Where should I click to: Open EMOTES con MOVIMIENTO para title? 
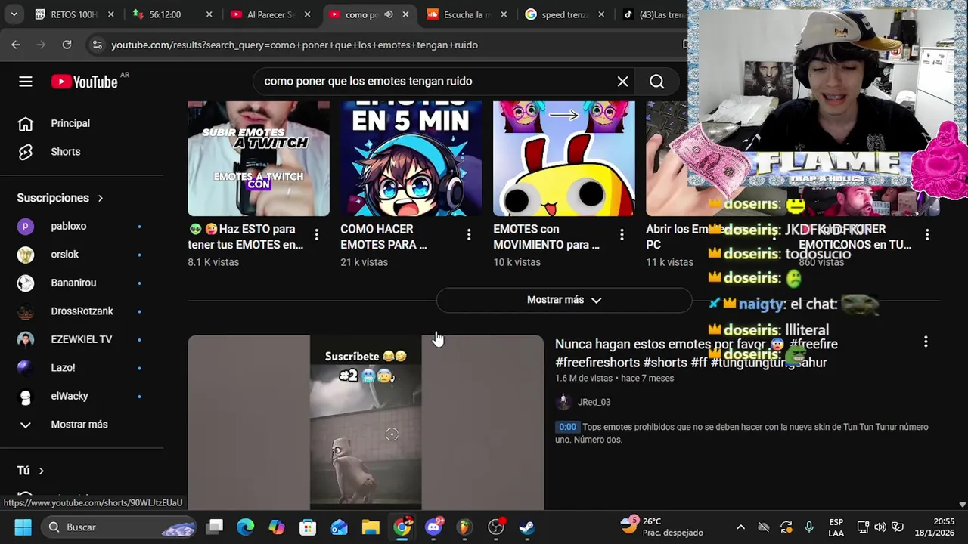[x=546, y=236]
